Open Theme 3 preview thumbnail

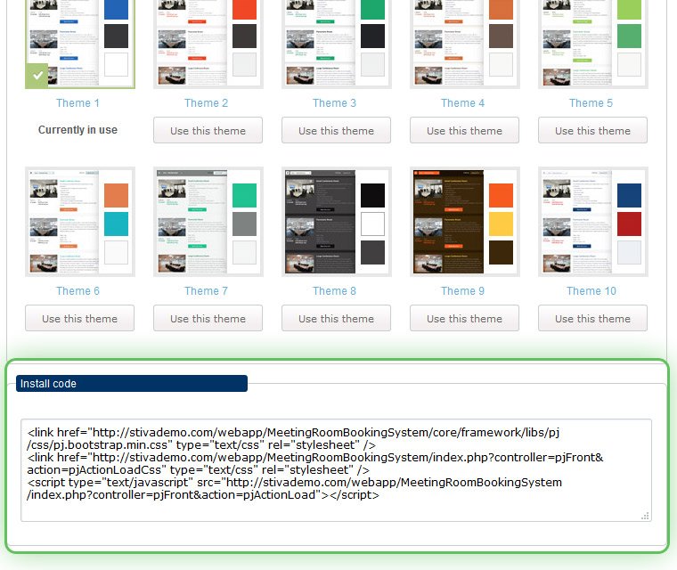click(337, 44)
